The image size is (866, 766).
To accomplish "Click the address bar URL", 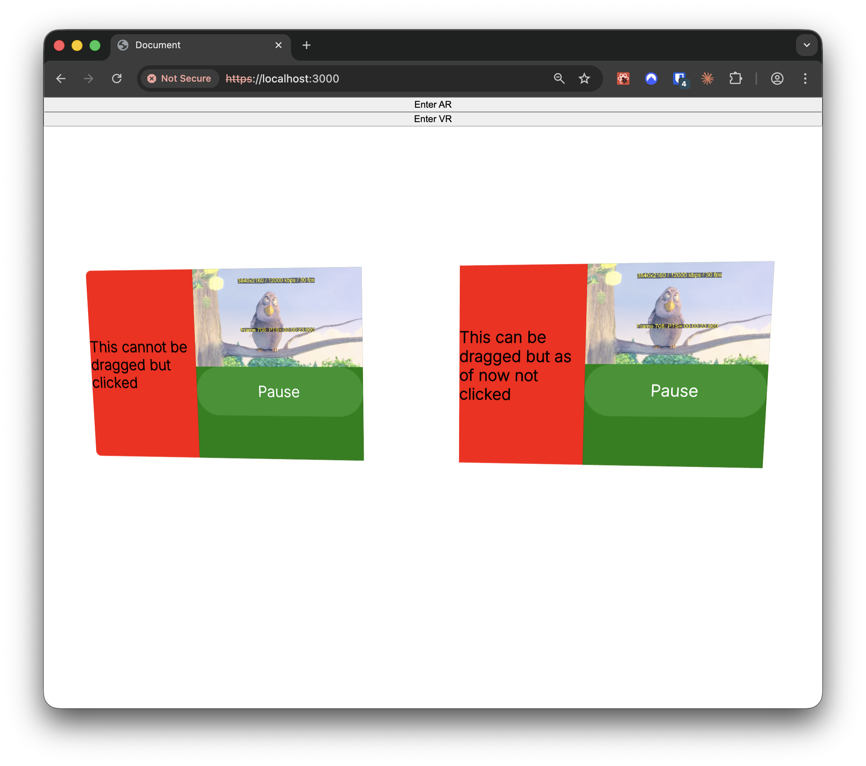I will coord(282,78).
